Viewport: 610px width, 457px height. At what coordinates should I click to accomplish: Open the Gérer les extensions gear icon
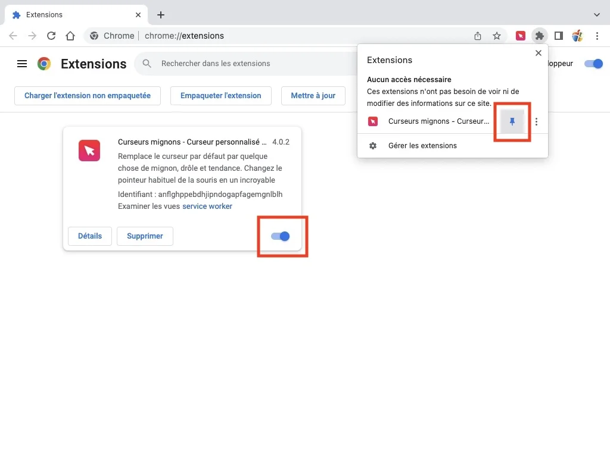tap(374, 145)
